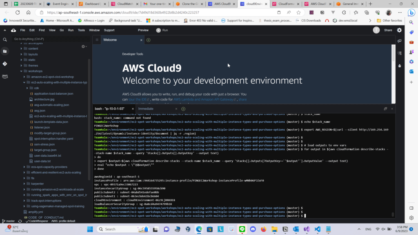Open the LINE app from the taskbar
Viewport: 418px width, 235px height.
[x=242, y=229]
